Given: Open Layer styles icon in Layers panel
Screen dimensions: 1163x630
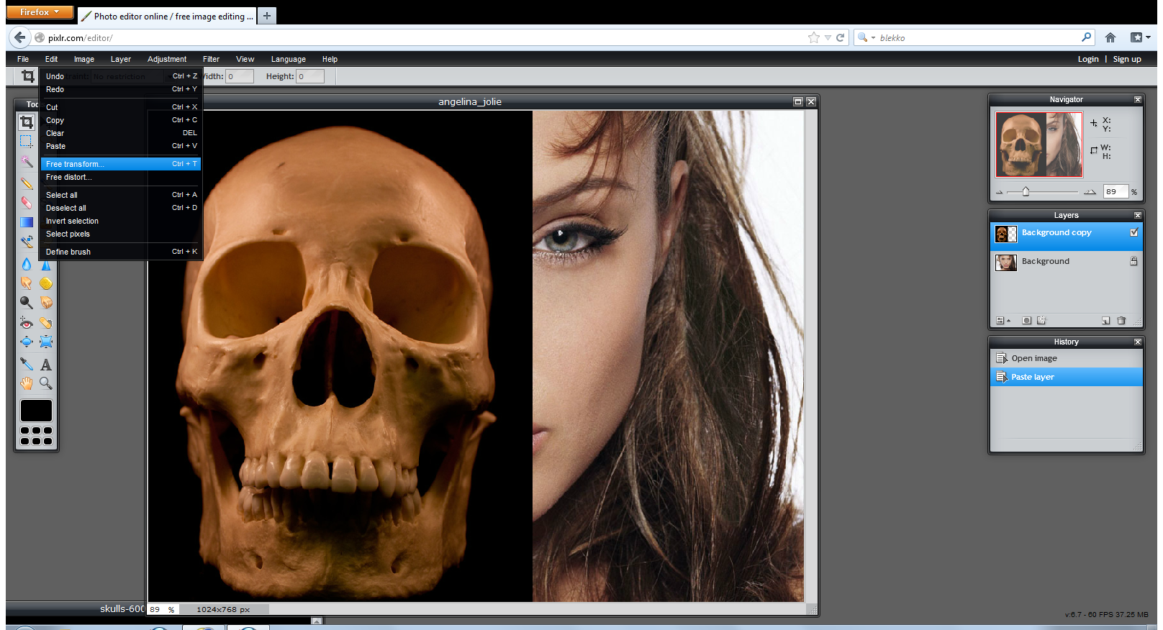Looking at the screenshot, I should tap(1041, 321).
